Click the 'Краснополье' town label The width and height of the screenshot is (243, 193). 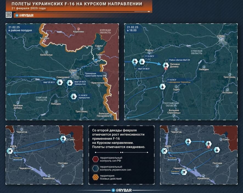pos(99,83)
